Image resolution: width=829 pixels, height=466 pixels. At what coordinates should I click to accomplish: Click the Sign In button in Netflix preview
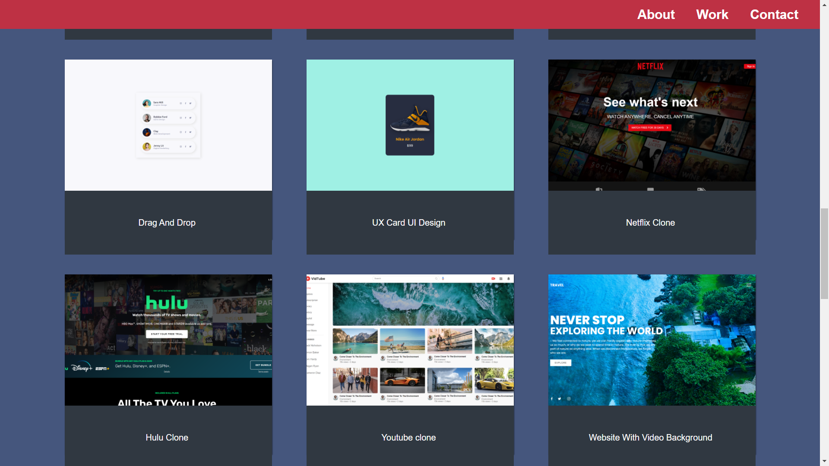(x=750, y=66)
